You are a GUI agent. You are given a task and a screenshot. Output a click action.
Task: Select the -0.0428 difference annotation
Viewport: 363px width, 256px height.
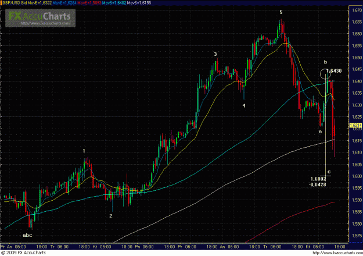pos(317,184)
